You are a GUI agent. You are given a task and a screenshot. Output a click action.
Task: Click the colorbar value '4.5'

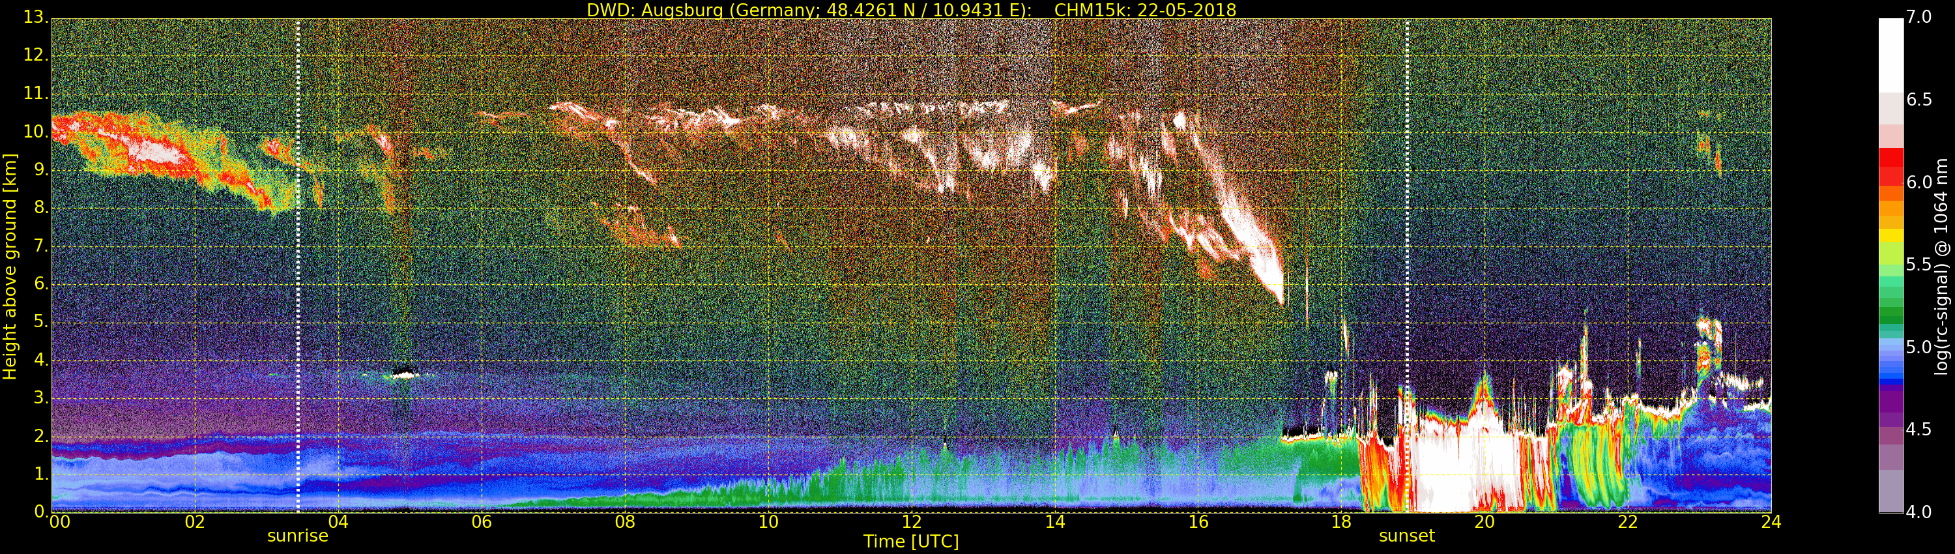(1919, 430)
